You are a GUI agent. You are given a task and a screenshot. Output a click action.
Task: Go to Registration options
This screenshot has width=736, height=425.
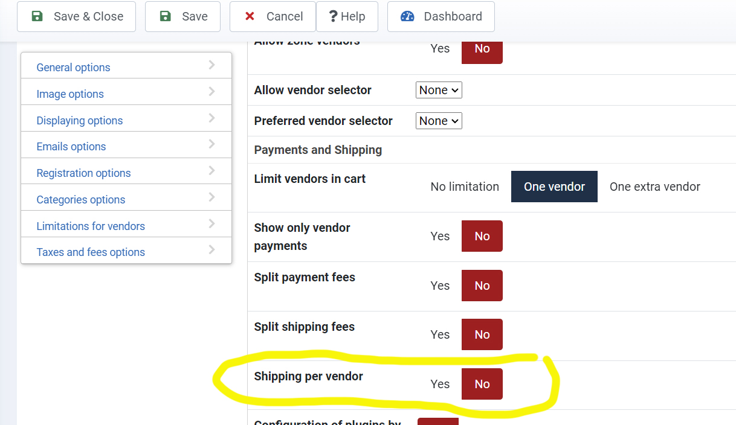click(83, 173)
